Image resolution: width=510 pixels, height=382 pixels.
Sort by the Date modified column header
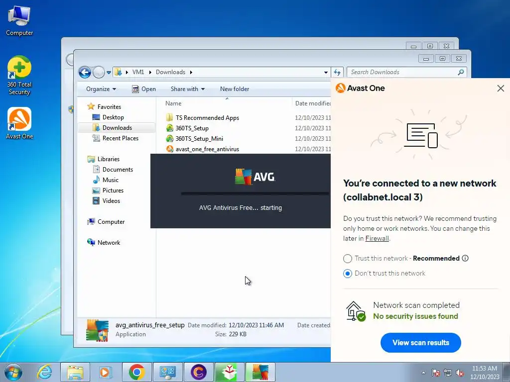pyautogui.click(x=312, y=103)
